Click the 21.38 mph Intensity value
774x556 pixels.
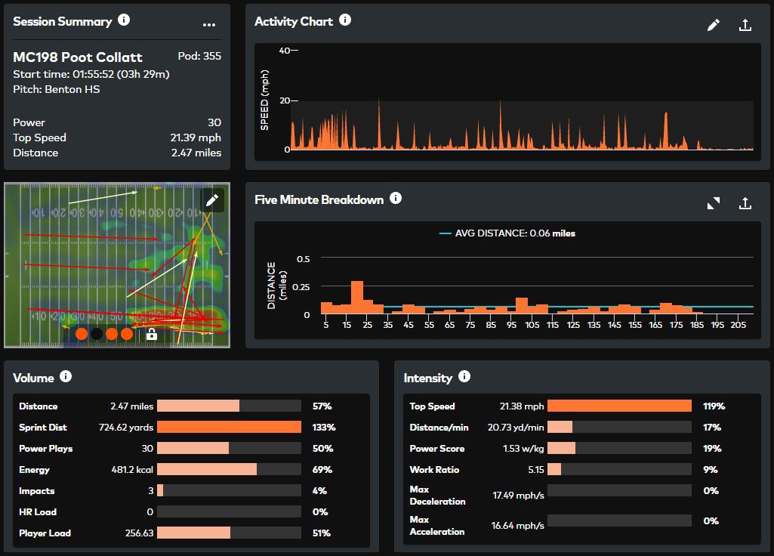(522, 406)
